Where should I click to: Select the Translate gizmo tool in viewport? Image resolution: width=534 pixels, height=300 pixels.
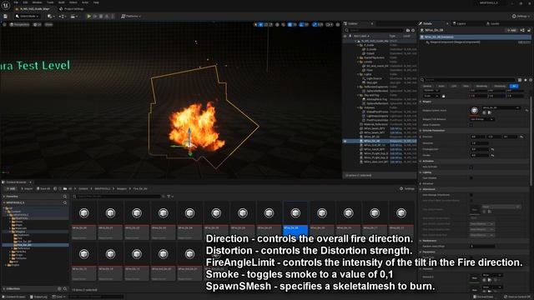click(261, 24)
